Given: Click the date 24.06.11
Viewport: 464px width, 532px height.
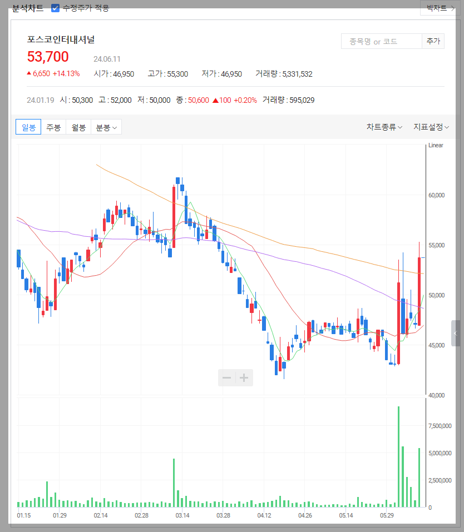Looking at the screenshot, I should 107,59.
